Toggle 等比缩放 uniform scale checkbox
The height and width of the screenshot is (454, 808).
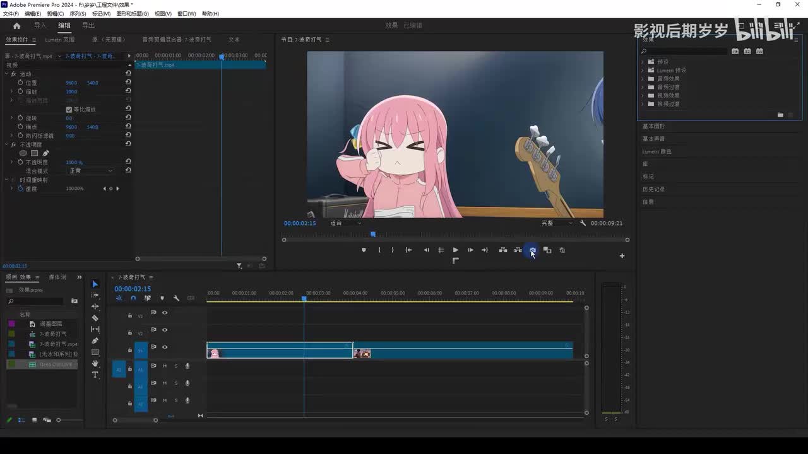click(x=69, y=110)
